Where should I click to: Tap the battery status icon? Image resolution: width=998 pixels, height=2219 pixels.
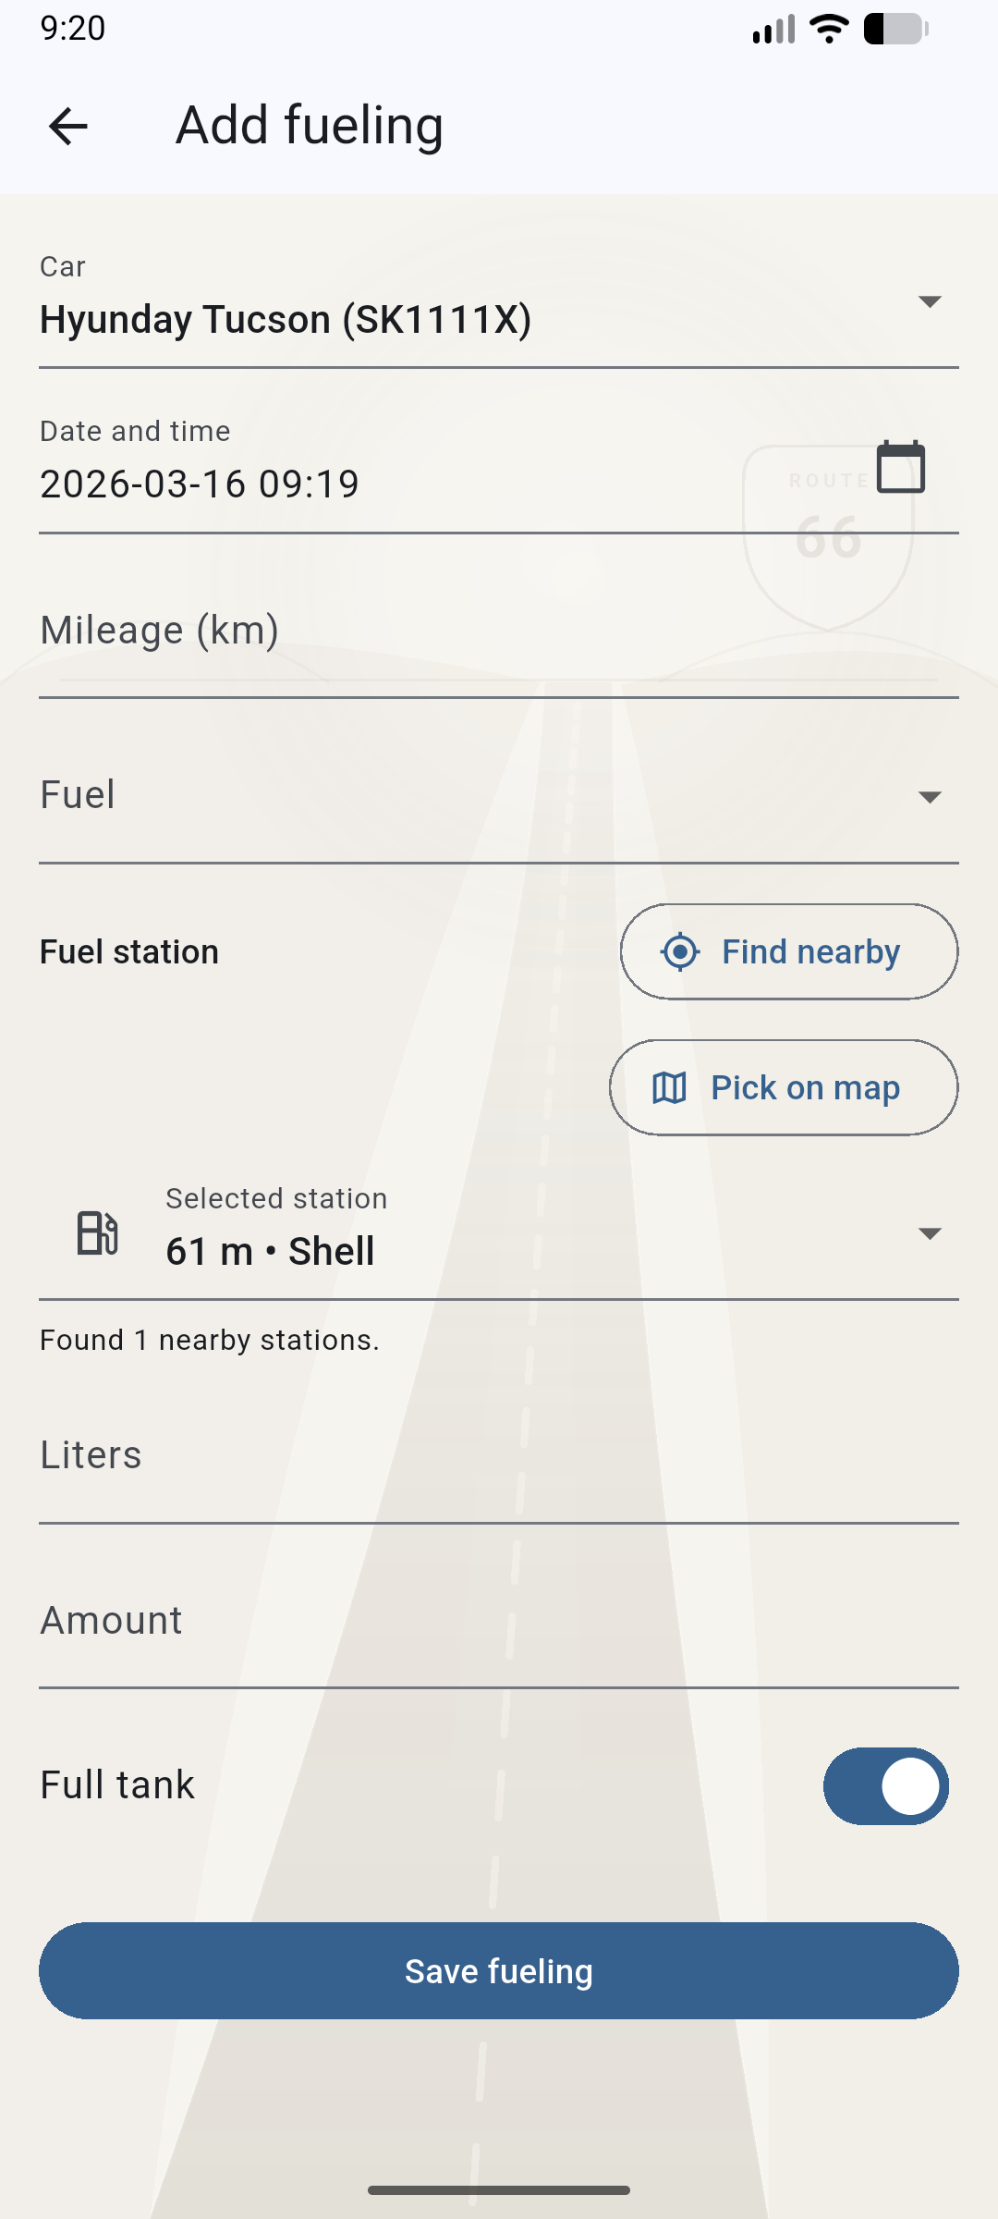895,29
